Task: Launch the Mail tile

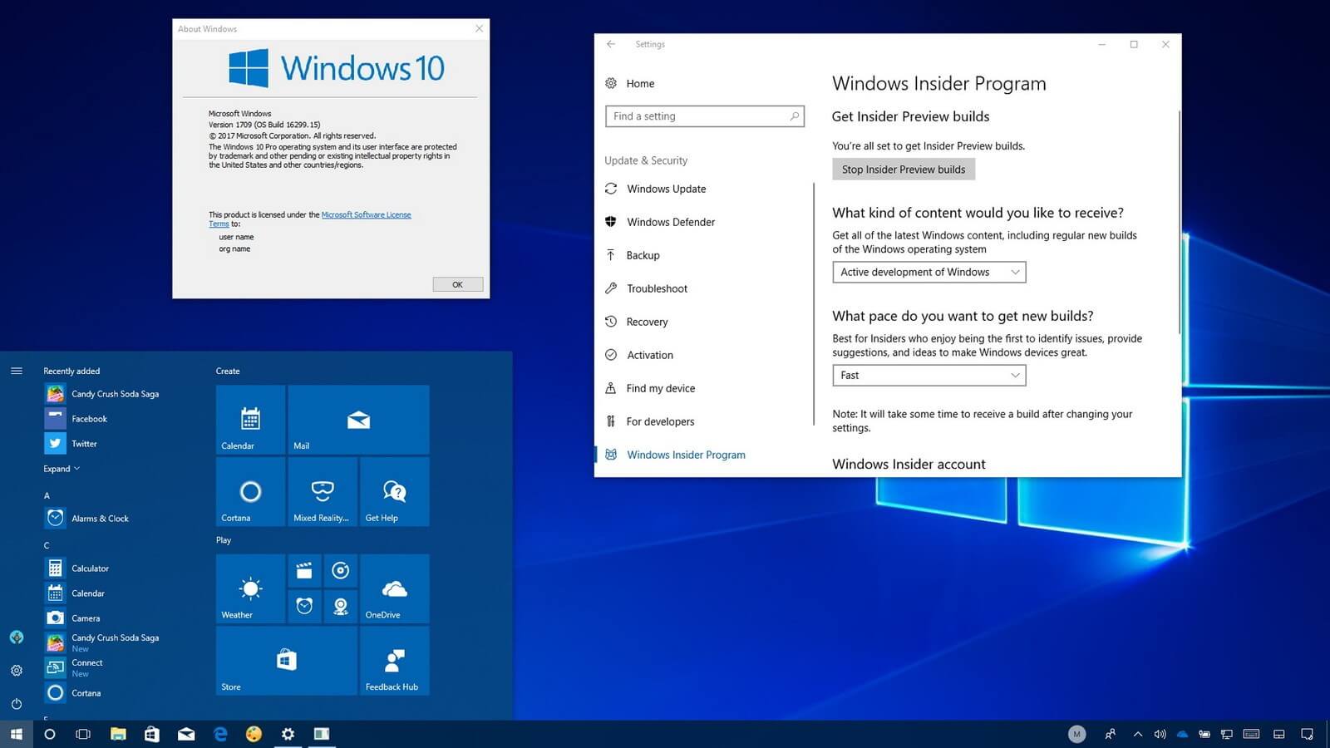Action: click(x=358, y=420)
